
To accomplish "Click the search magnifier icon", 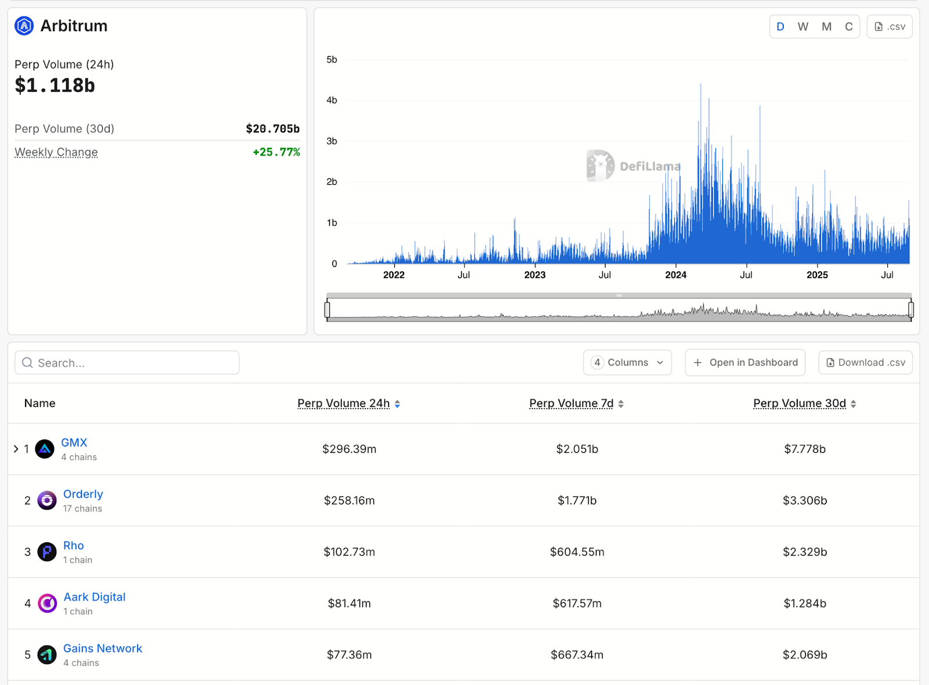I will 27,363.
